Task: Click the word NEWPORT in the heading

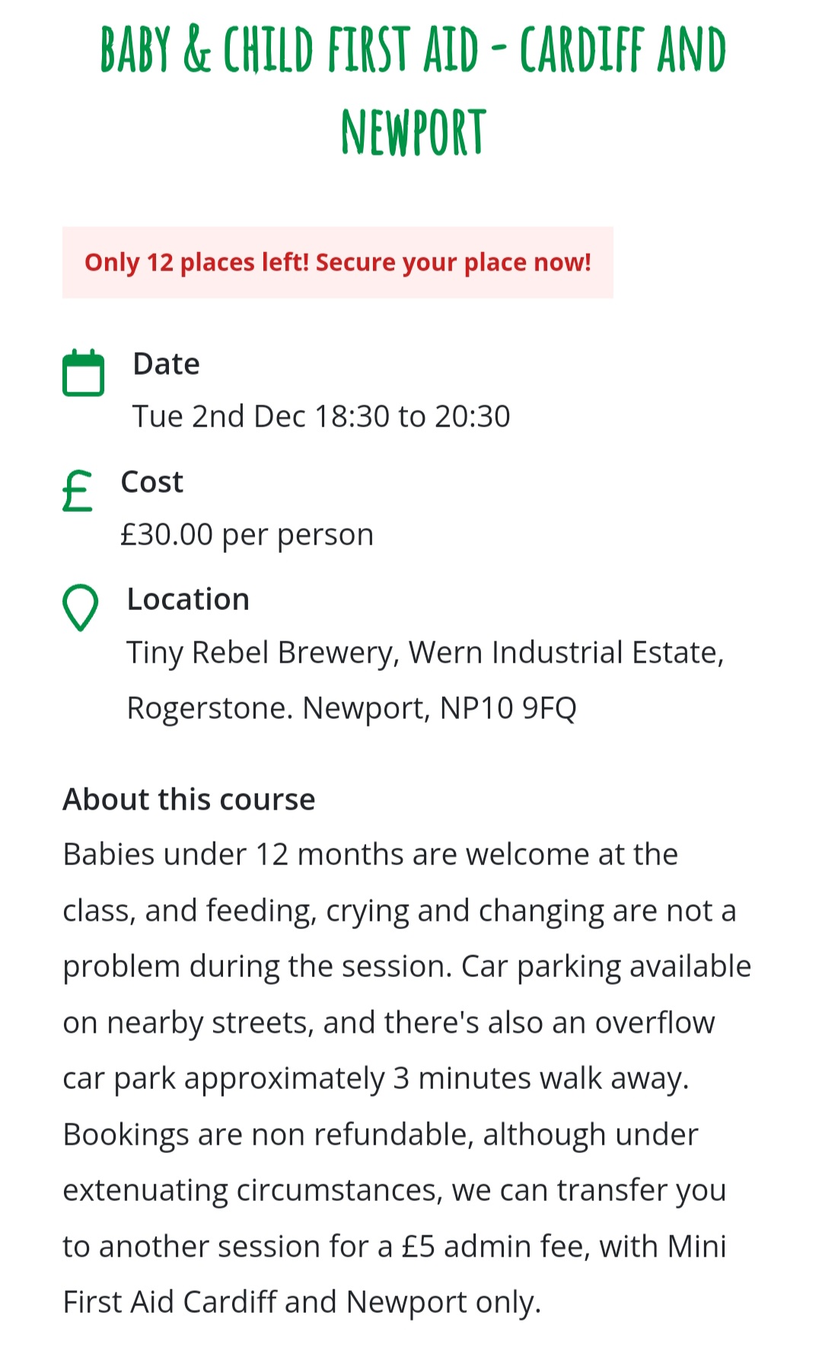Action: point(413,133)
